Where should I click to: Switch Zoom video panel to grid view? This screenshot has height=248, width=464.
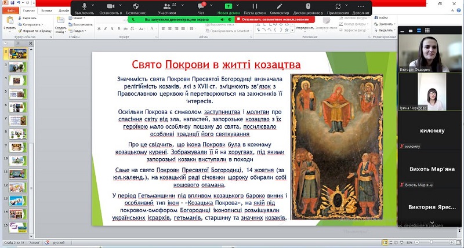tap(427, 31)
